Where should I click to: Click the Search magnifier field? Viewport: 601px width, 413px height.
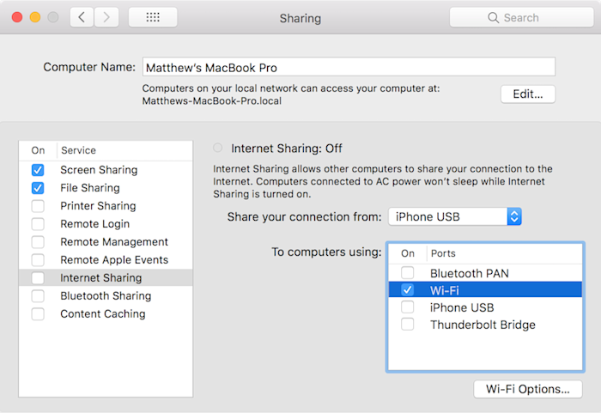coord(521,18)
